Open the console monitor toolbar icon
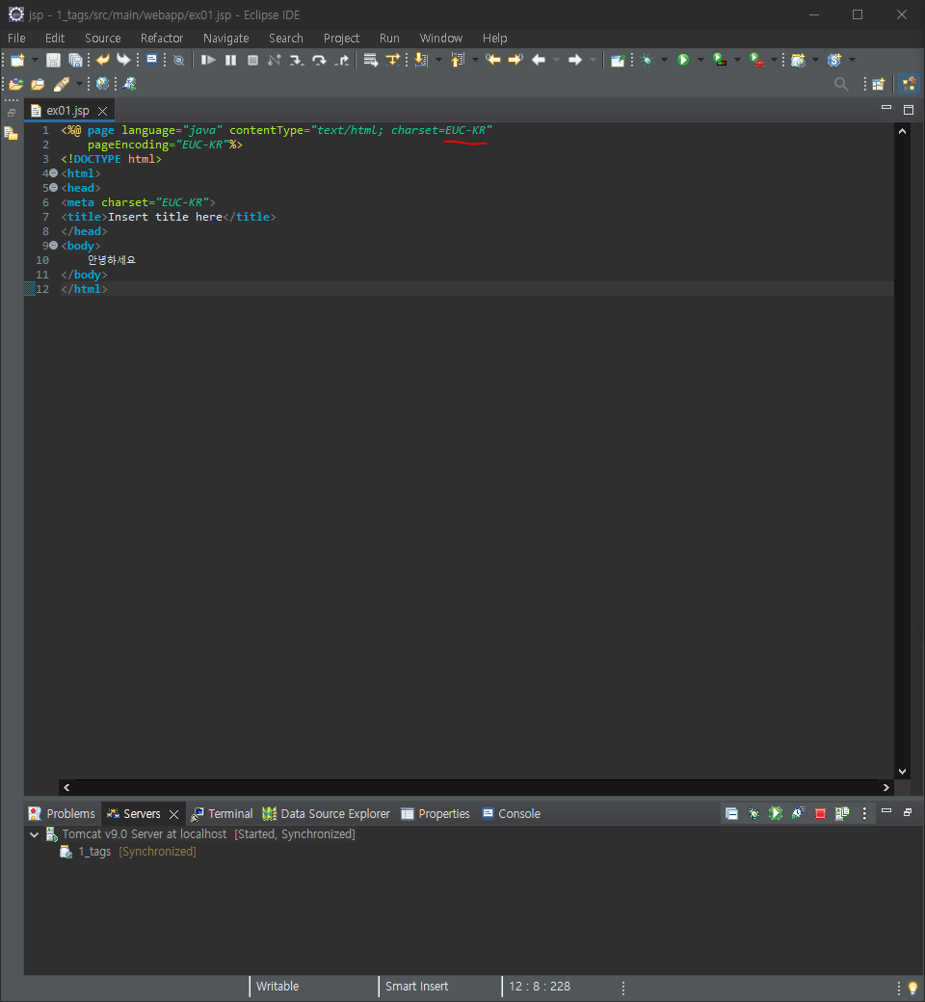The height and width of the screenshot is (1002, 925). point(151,60)
